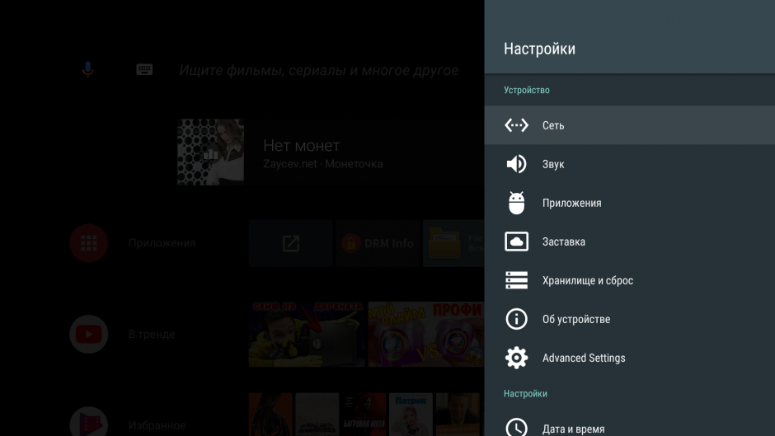
Task: Click the Нет монет track title
Action: pyautogui.click(x=302, y=145)
